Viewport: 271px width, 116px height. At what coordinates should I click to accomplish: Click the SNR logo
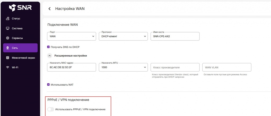click(20, 8)
